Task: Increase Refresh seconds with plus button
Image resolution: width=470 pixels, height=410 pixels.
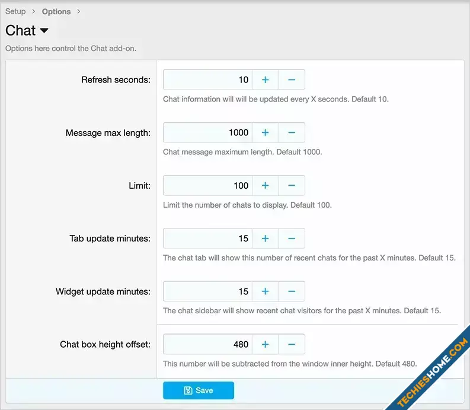Action: 265,80
